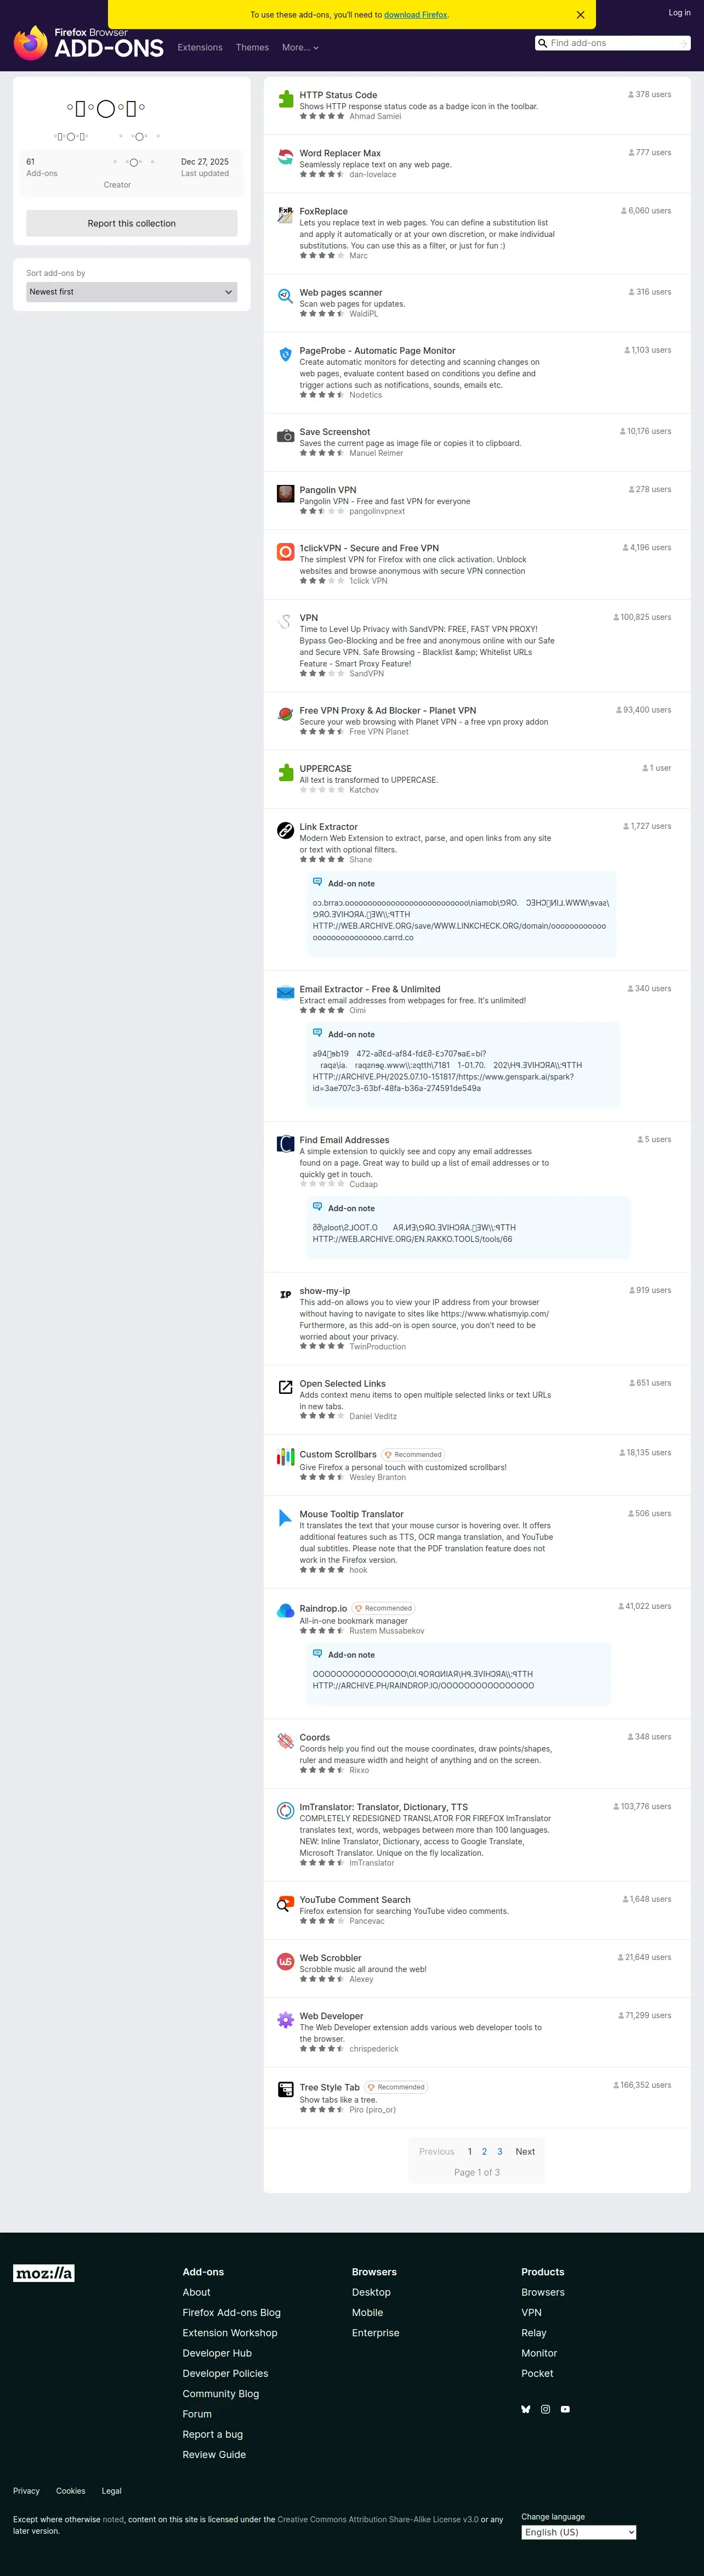Click the 'Dec 27, 2025' last updated text
The height and width of the screenshot is (2576, 704).
coord(205,161)
